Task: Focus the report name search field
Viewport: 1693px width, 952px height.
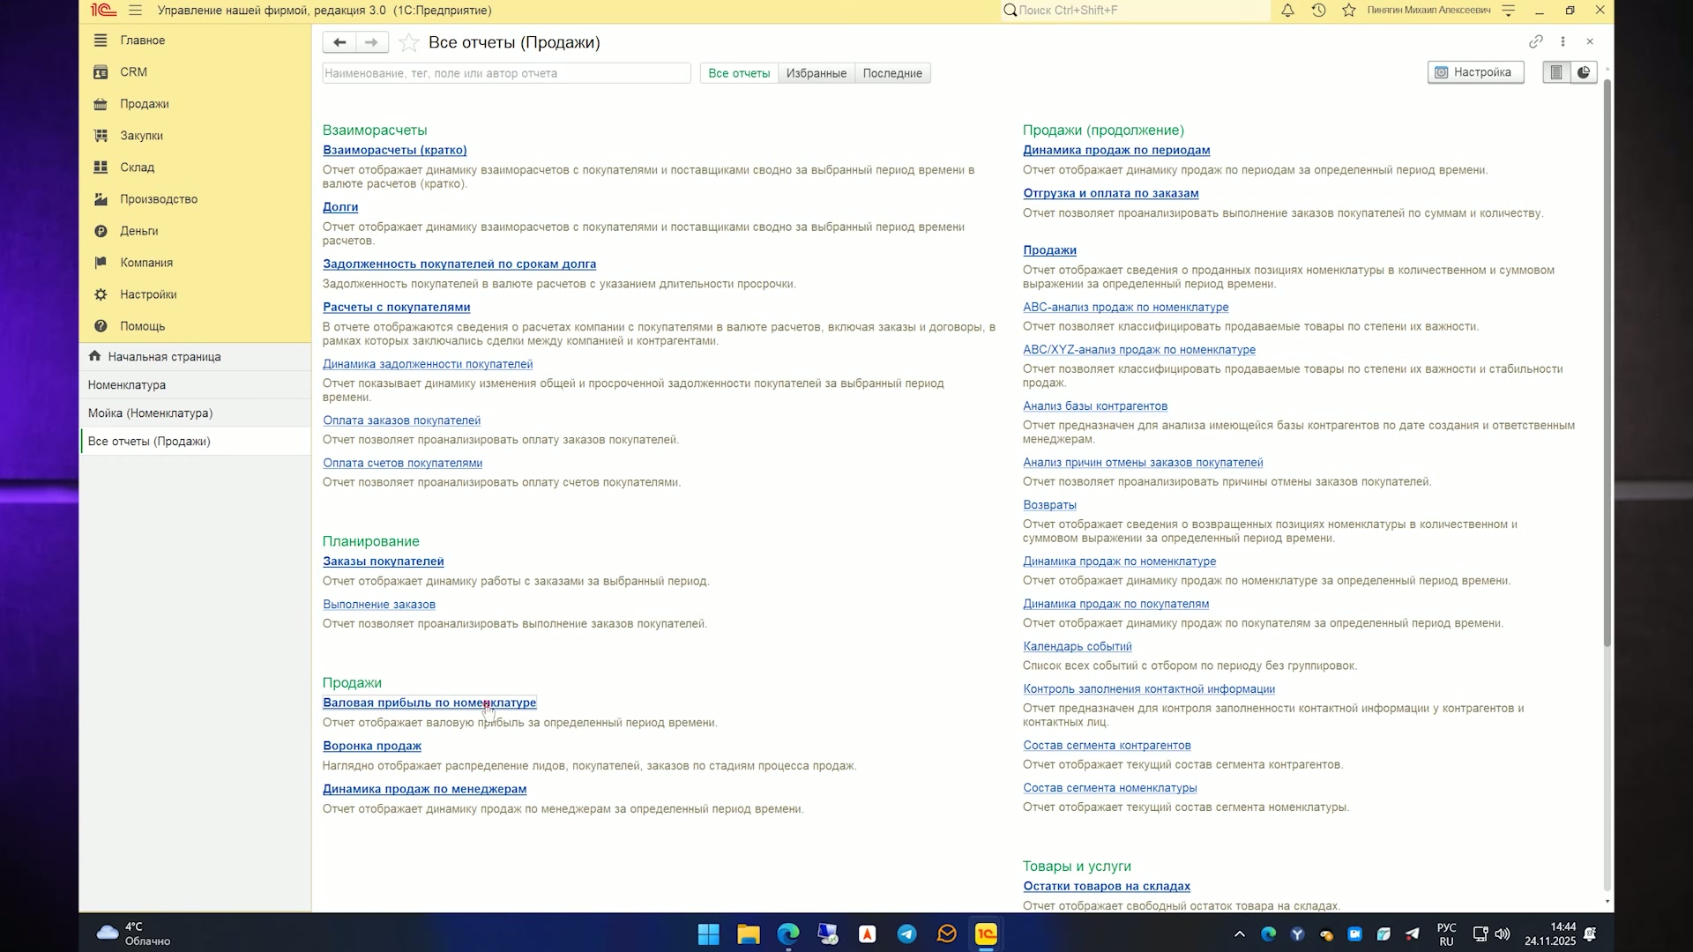Action: coord(506,73)
